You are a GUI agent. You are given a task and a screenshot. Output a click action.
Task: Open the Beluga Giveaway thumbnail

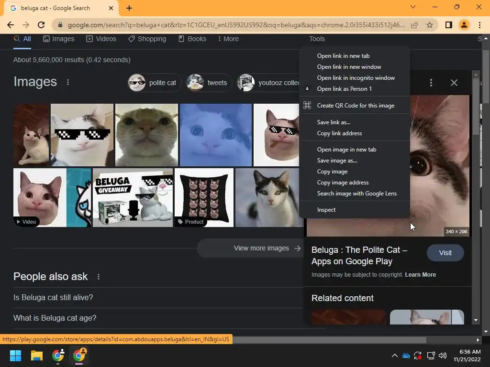click(x=133, y=197)
